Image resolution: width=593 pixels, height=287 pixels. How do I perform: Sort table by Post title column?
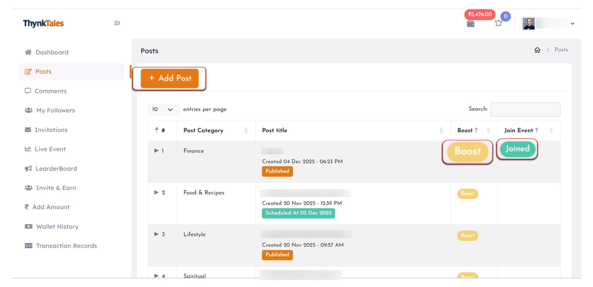(x=441, y=130)
